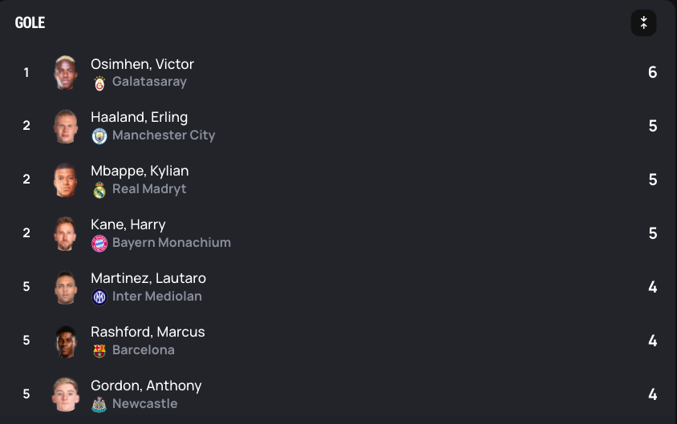Open Harry Kane's player photo
This screenshot has width=677, height=424.
coord(66,234)
